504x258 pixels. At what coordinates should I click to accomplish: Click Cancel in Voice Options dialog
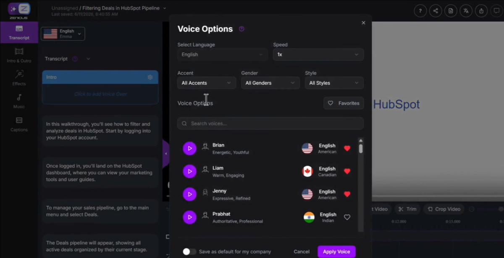click(302, 252)
